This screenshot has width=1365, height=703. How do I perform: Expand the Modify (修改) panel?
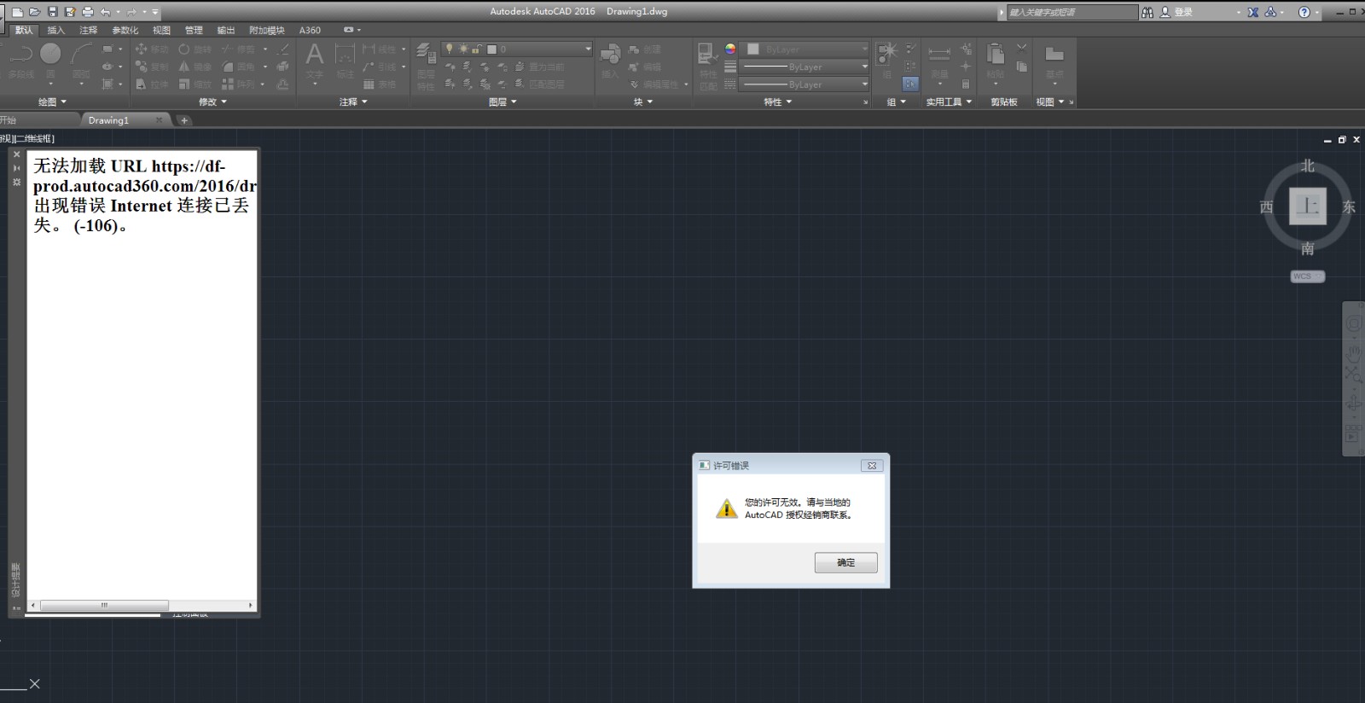pyautogui.click(x=212, y=102)
